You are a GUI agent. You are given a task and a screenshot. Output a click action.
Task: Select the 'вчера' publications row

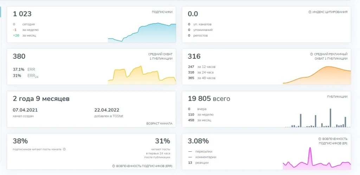point(197,109)
